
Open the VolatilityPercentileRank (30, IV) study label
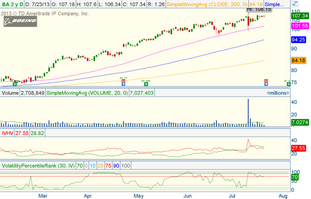click(x=38, y=165)
